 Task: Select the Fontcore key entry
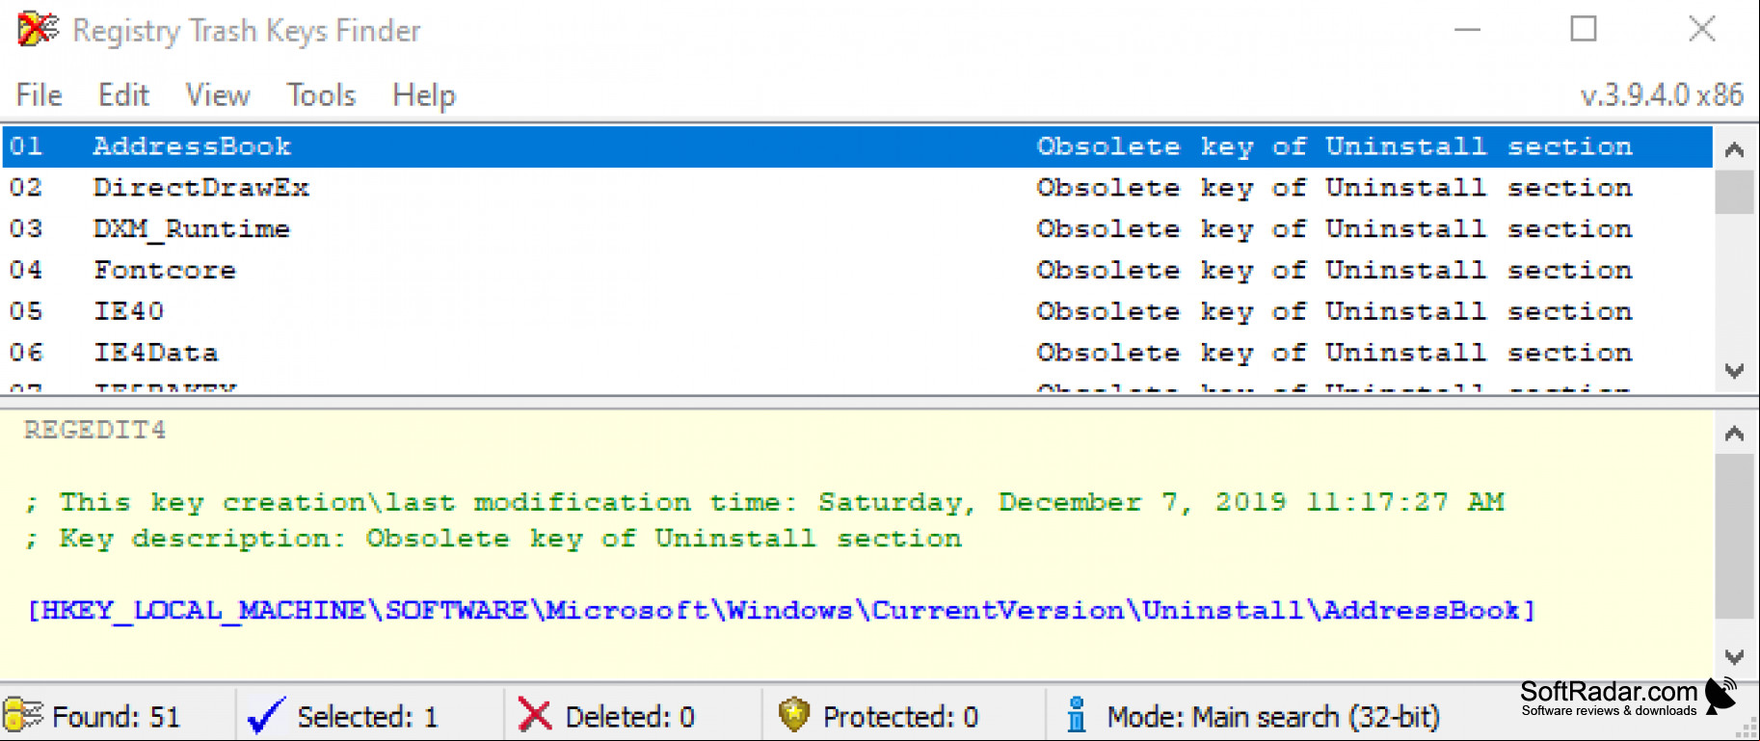[x=858, y=271]
